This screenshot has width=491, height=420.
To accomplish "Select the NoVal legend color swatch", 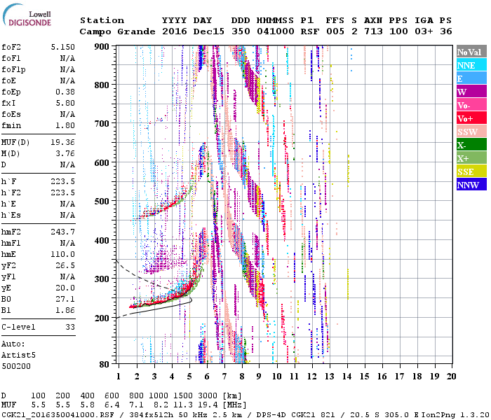I will pyautogui.click(x=471, y=52).
